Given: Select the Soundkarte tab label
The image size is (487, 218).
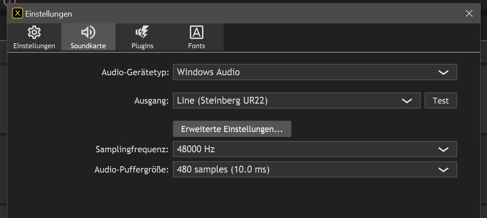Looking at the screenshot, I should (x=88, y=46).
